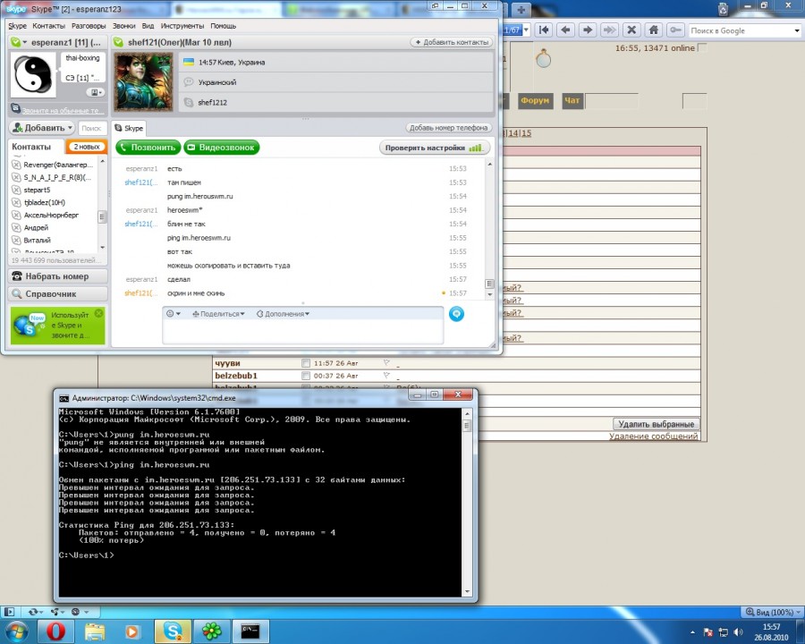Image resolution: width=805 pixels, height=644 pixels.
Task: Click the browser Stop (X) icon
Action: [x=632, y=30]
